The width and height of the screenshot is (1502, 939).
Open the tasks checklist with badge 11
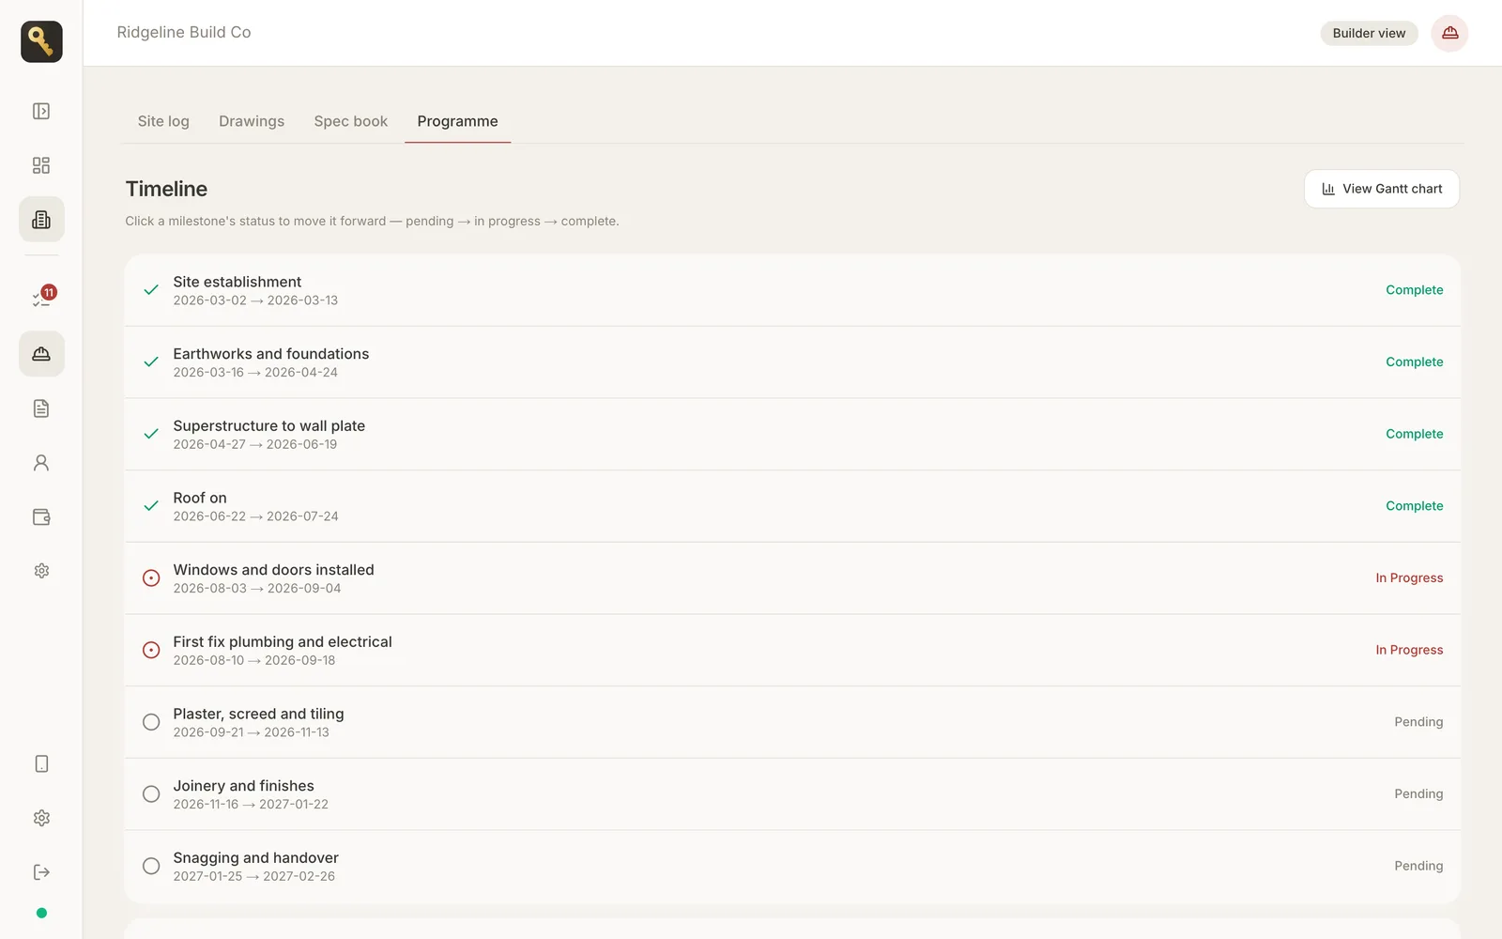pos(41,299)
